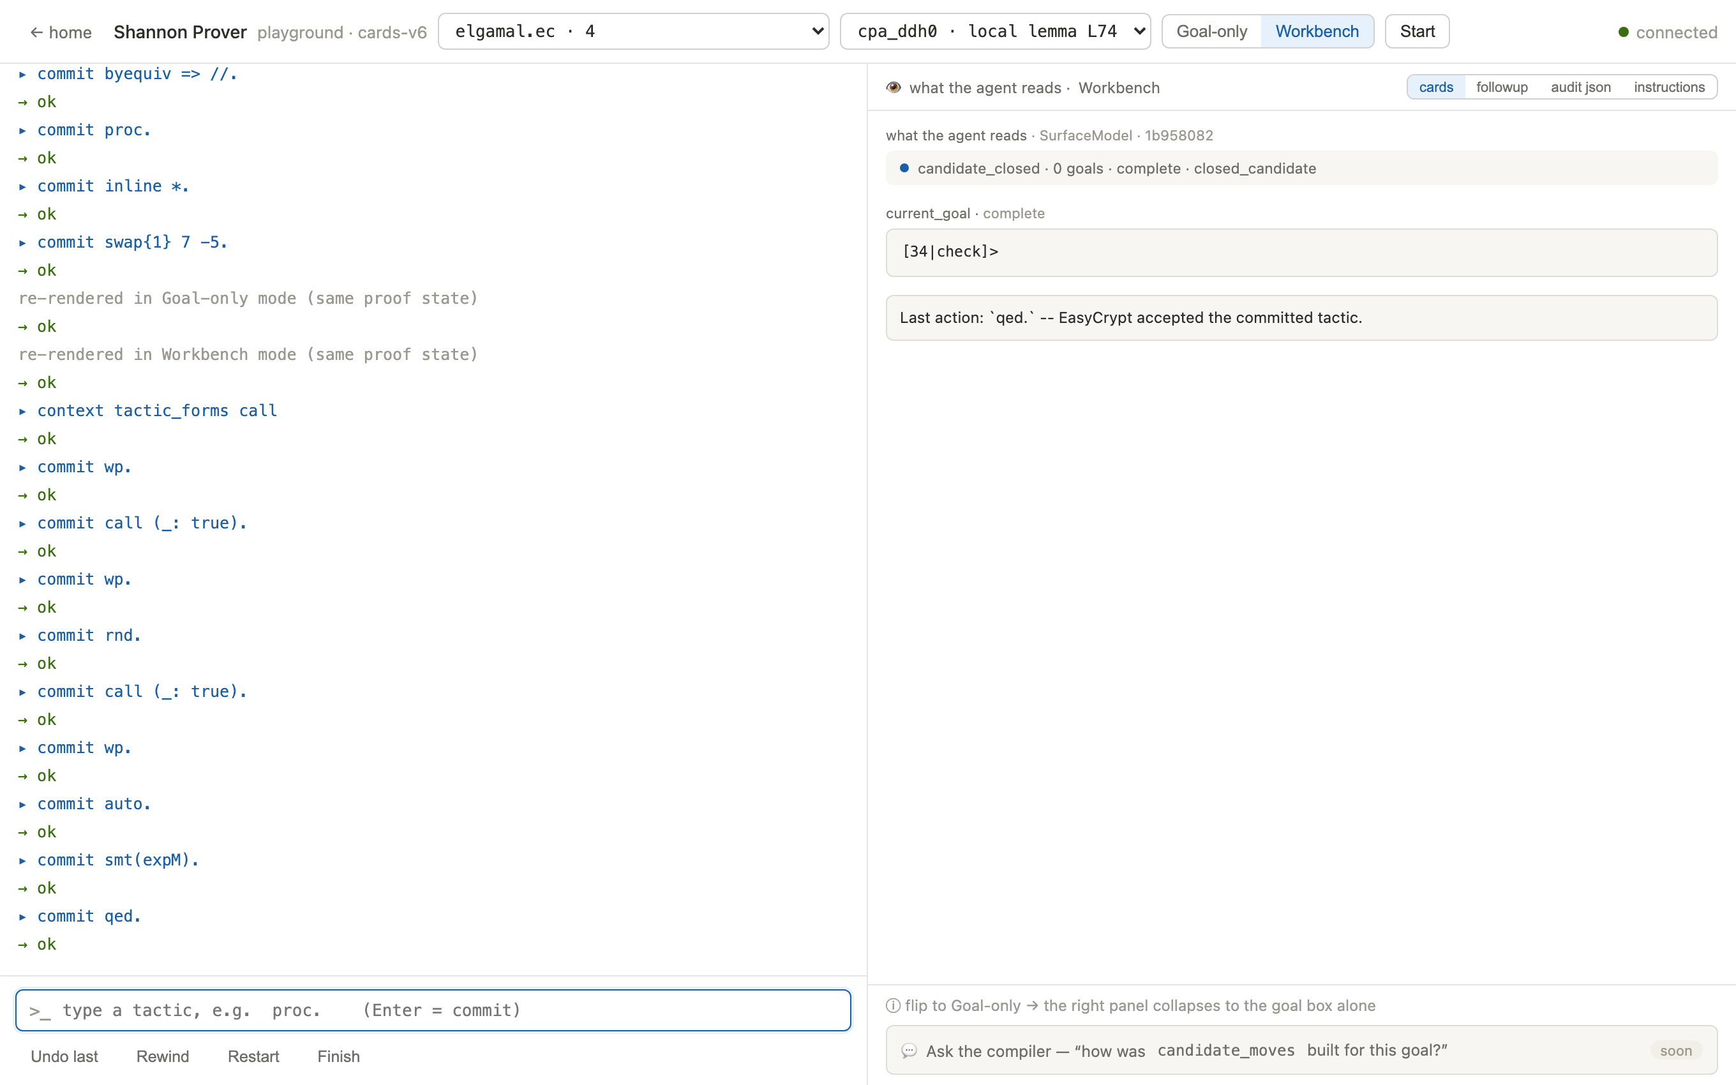1736x1085 pixels.
Task: Click the Rewind button
Action: click(x=163, y=1056)
